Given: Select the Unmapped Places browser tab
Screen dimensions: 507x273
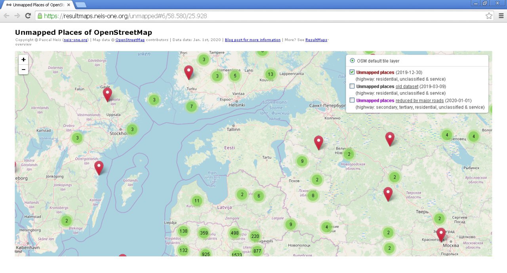Looking at the screenshot, I should (38, 5).
